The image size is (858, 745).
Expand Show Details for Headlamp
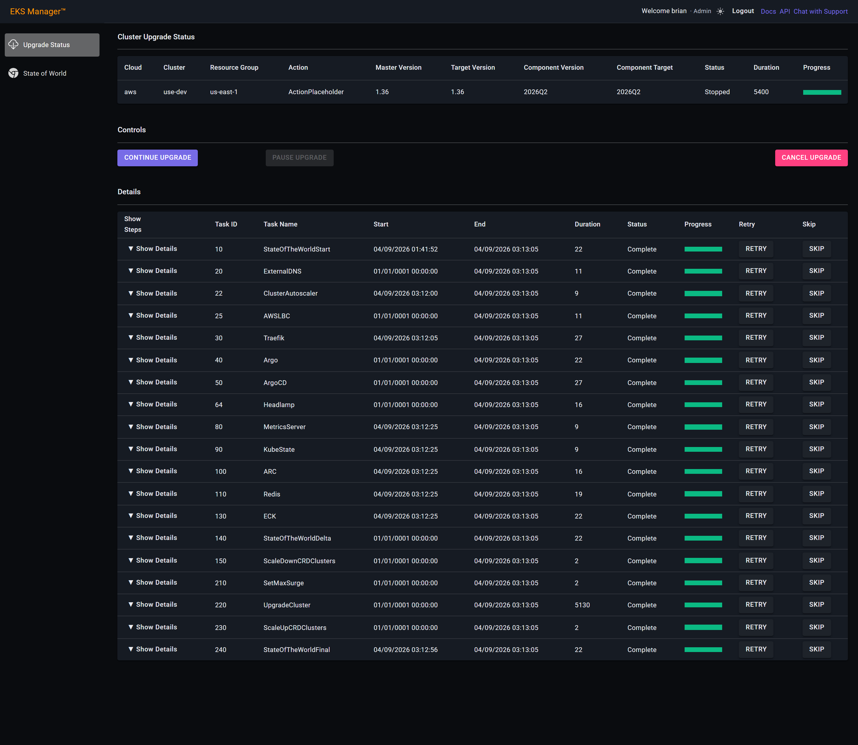153,404
